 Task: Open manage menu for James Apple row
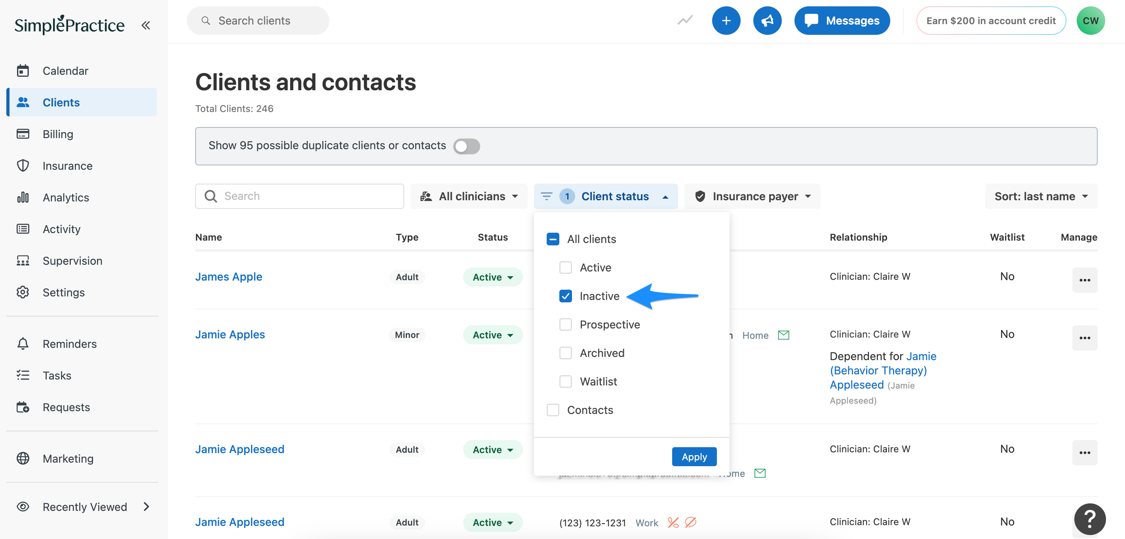point(1085,280)
